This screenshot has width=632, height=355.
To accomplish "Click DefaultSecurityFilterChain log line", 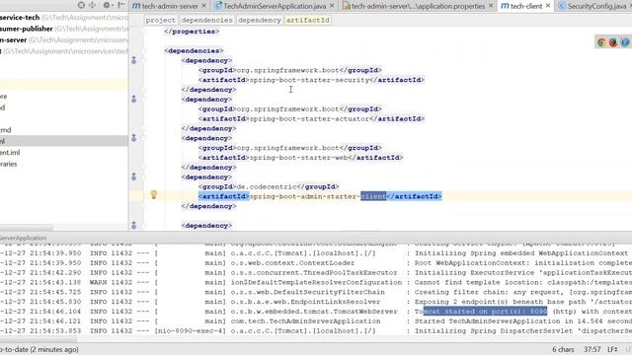I will tap(316, 292).
